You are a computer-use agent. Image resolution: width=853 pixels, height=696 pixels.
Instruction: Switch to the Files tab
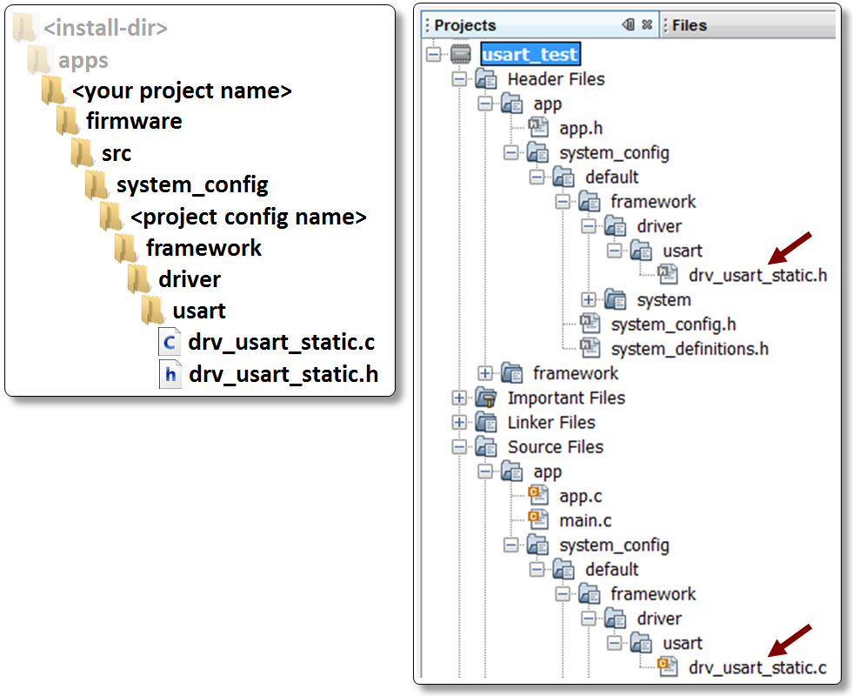690,24
